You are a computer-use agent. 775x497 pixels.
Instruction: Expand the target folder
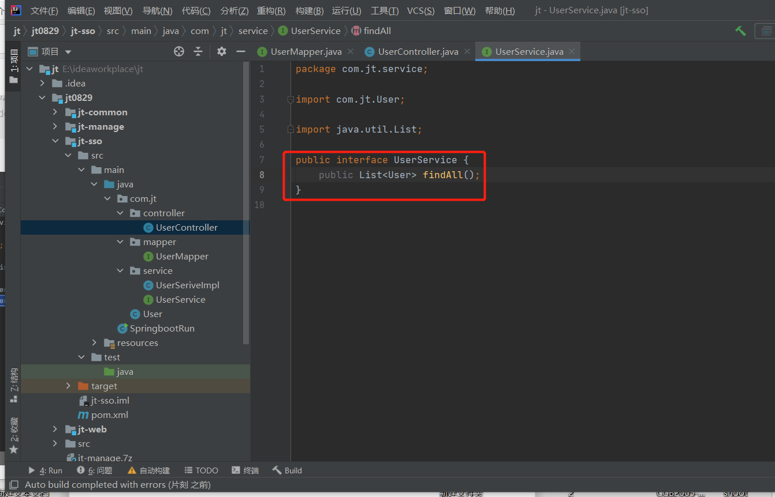click(68, 386)
